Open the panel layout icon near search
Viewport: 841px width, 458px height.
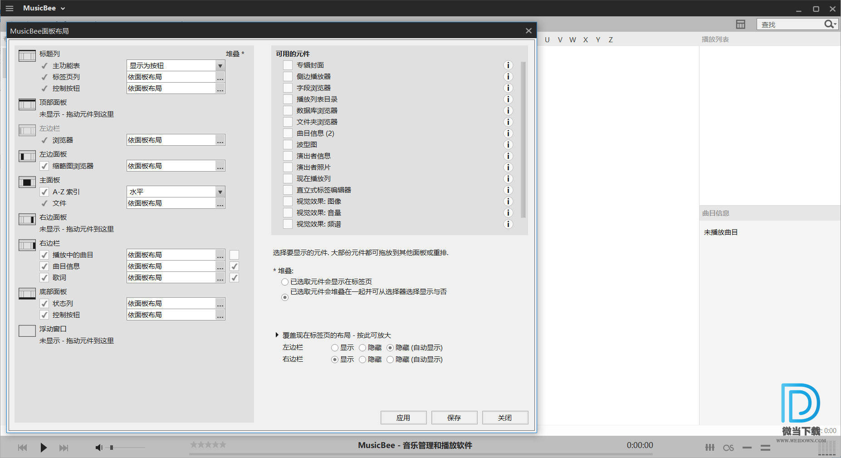tap(741, 24)
